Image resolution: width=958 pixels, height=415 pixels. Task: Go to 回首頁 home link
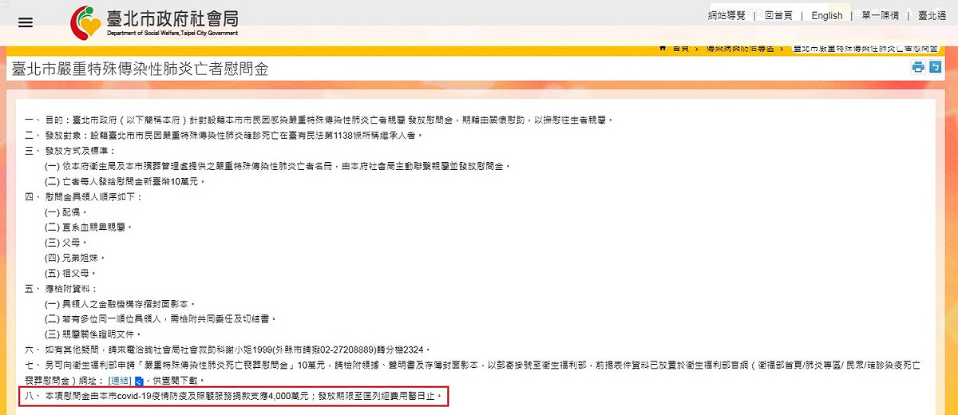click(778, 16)
